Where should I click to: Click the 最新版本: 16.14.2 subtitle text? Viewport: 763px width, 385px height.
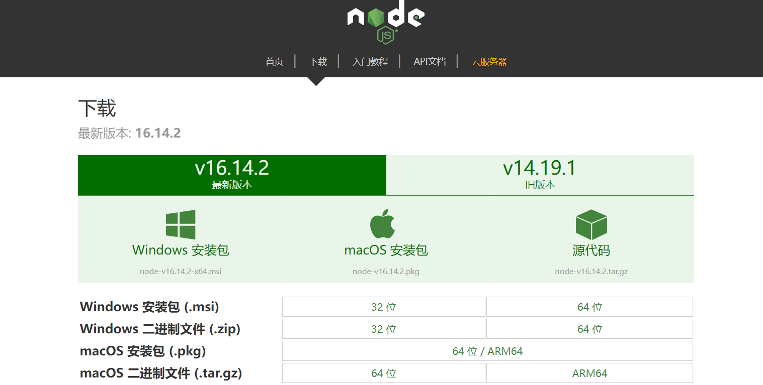(129, 133)
